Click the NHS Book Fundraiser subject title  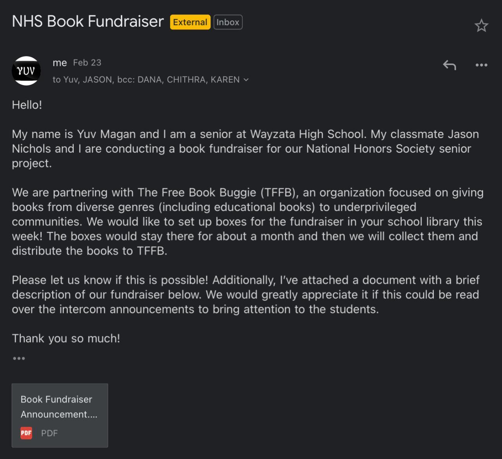[x=88, y=22]
